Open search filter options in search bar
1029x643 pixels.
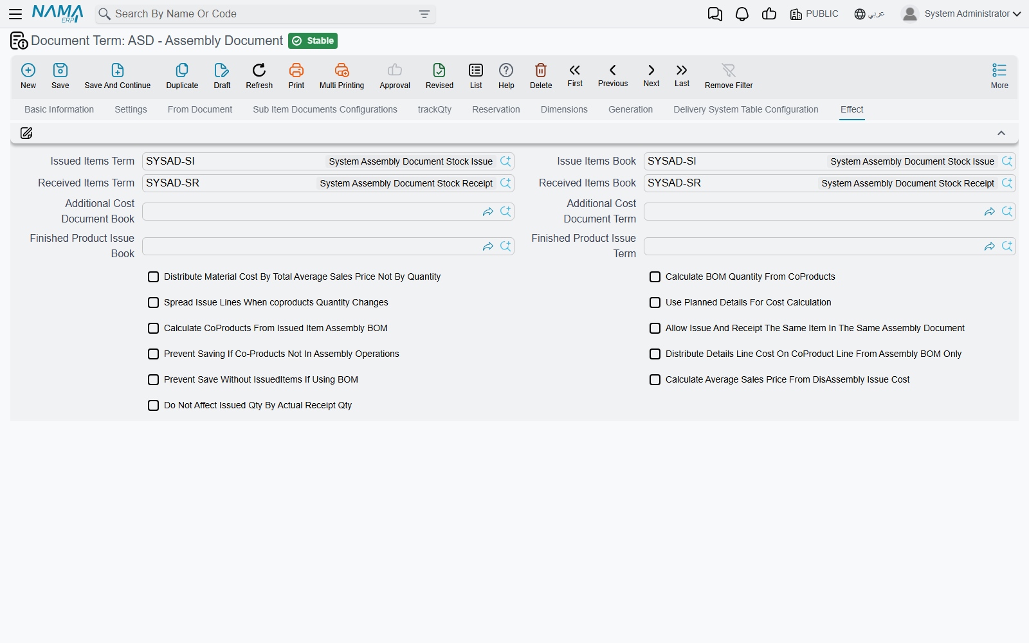coord(424,14)
